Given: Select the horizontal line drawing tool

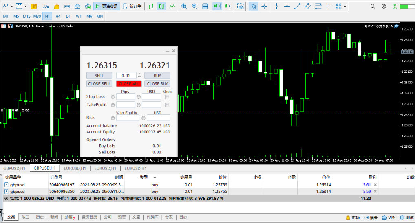Looking at the screenshot, I should (287, 6).
